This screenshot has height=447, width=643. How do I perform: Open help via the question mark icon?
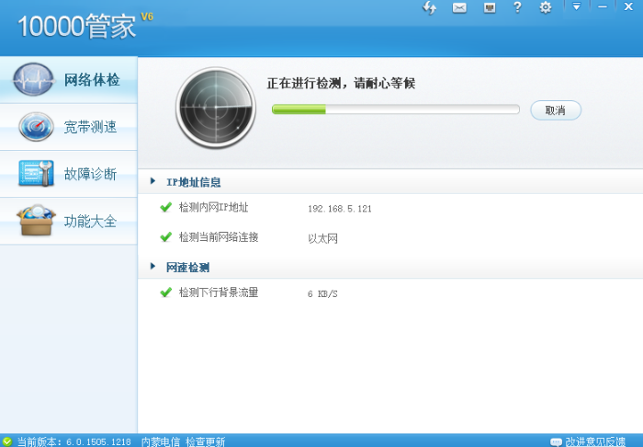point(517,7)
